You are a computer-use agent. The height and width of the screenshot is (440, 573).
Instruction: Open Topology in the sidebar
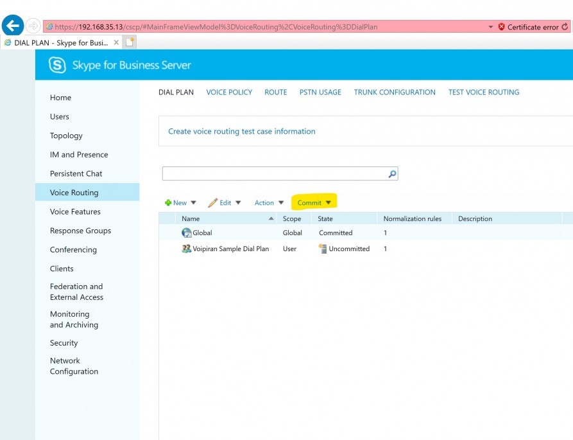[66, 136]
